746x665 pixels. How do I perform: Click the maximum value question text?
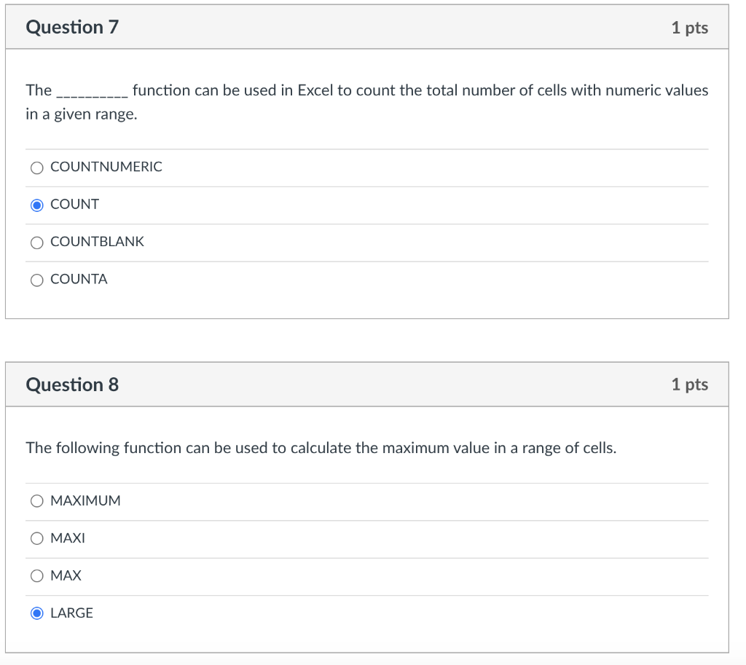(321, 448)
